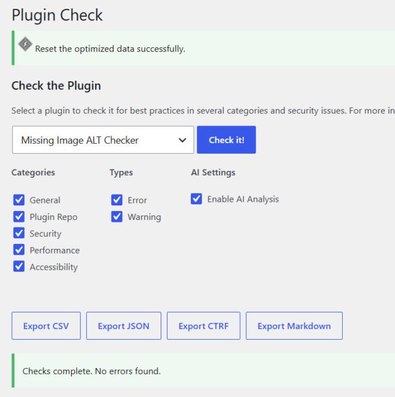Uncheck the General category checkbox
Viewport: 395px width, 397px height.
point(19,200)
